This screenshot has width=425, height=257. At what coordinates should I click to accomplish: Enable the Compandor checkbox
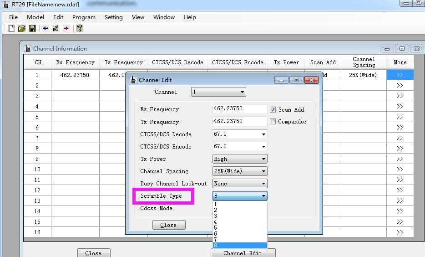pos(273,122)
